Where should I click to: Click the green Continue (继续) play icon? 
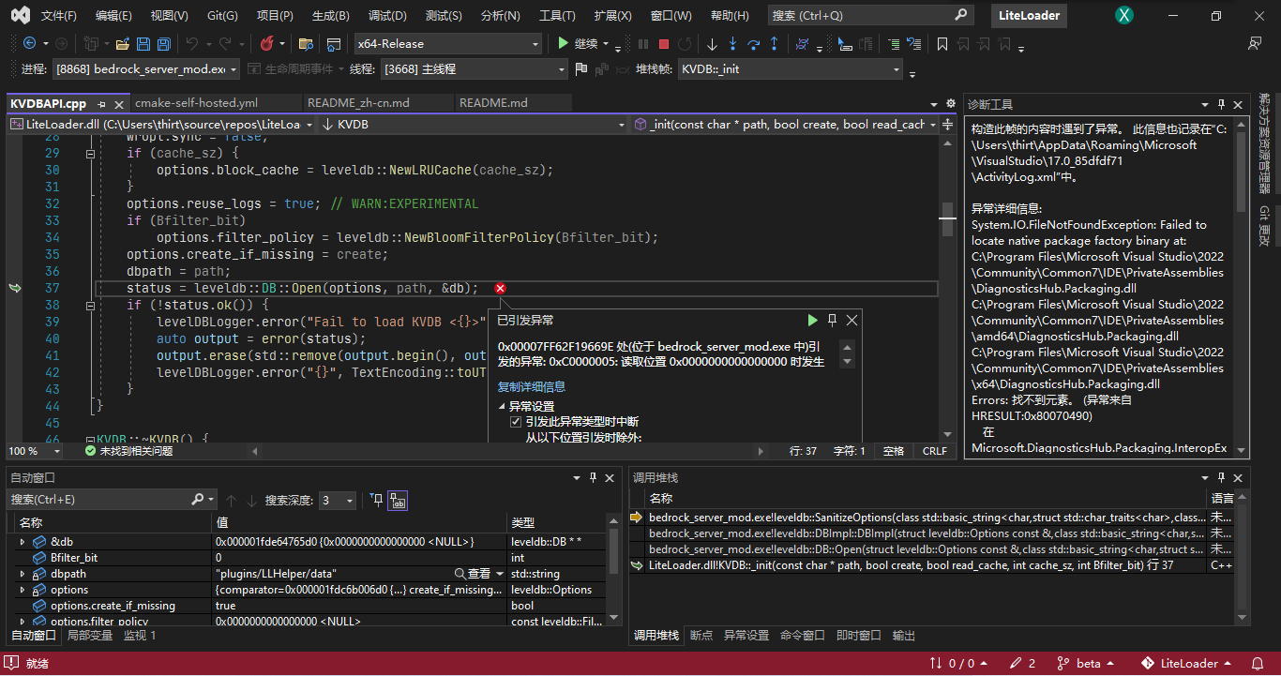(563, 43)
